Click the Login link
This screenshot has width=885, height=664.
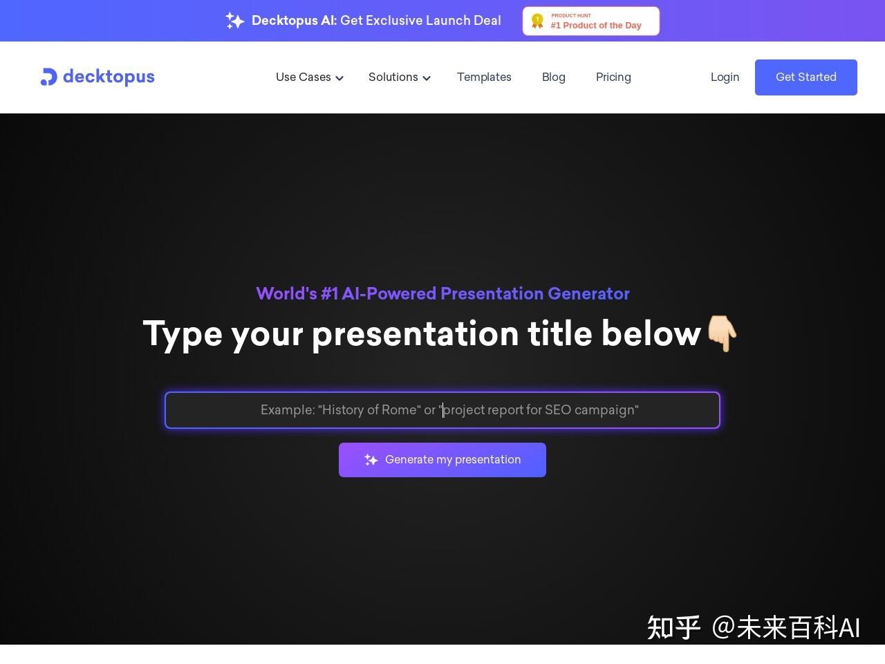725,77
